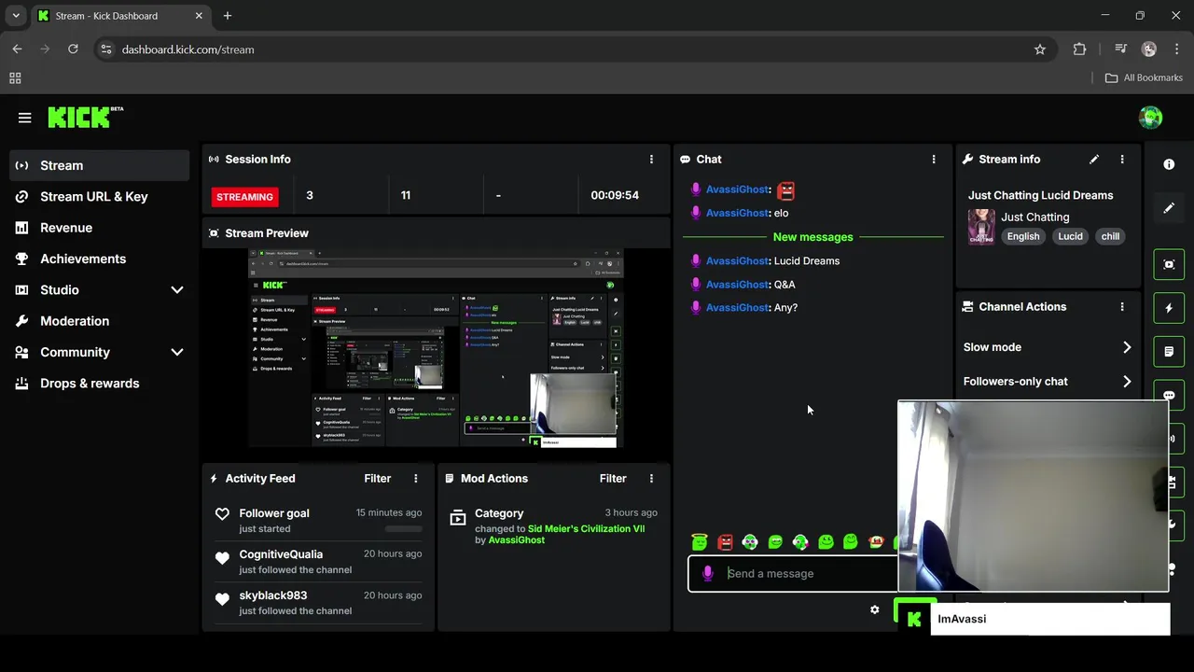
Task: Click the edit pencil in right sidebar
Action: tap(1169, 208)
